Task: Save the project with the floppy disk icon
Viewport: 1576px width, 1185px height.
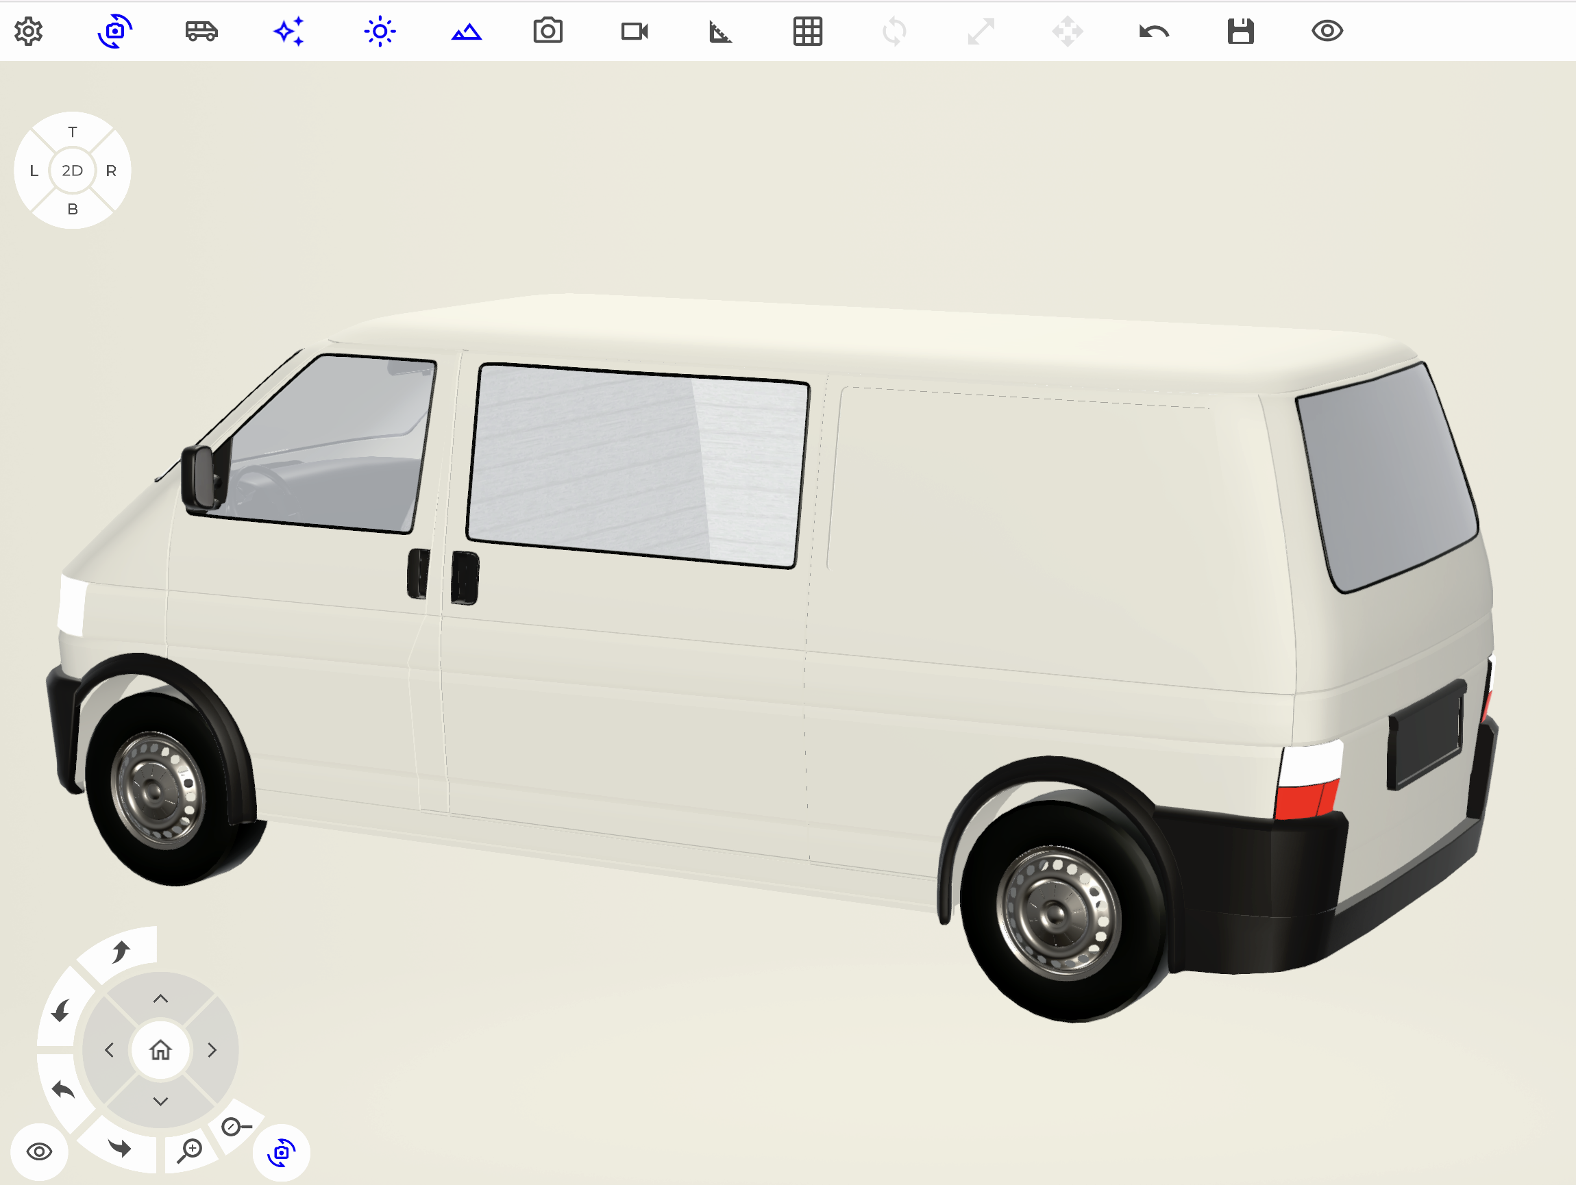Action: pyautogui.click(x=1241, y=32)
